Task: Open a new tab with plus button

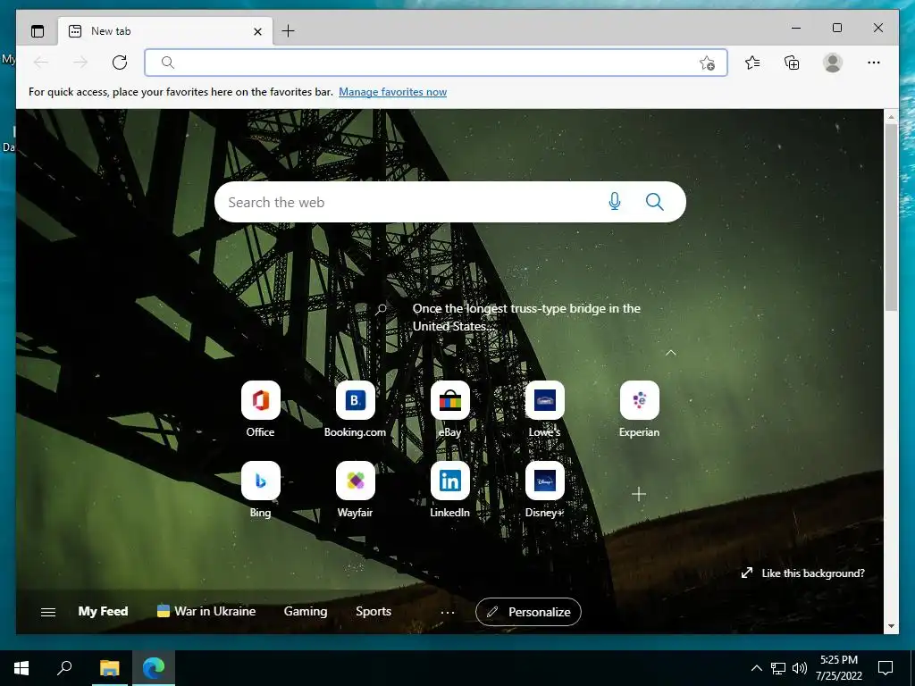Action: coord(289,31)
